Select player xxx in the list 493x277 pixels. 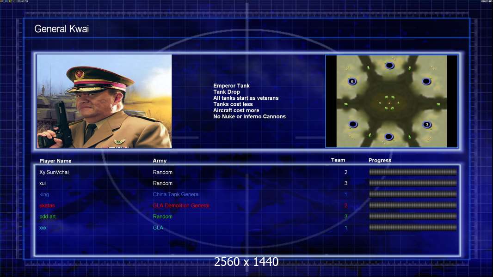click(43, 228)
